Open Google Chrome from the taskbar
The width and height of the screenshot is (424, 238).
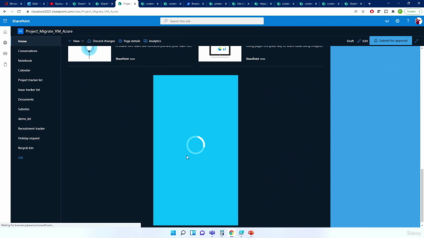231,233
